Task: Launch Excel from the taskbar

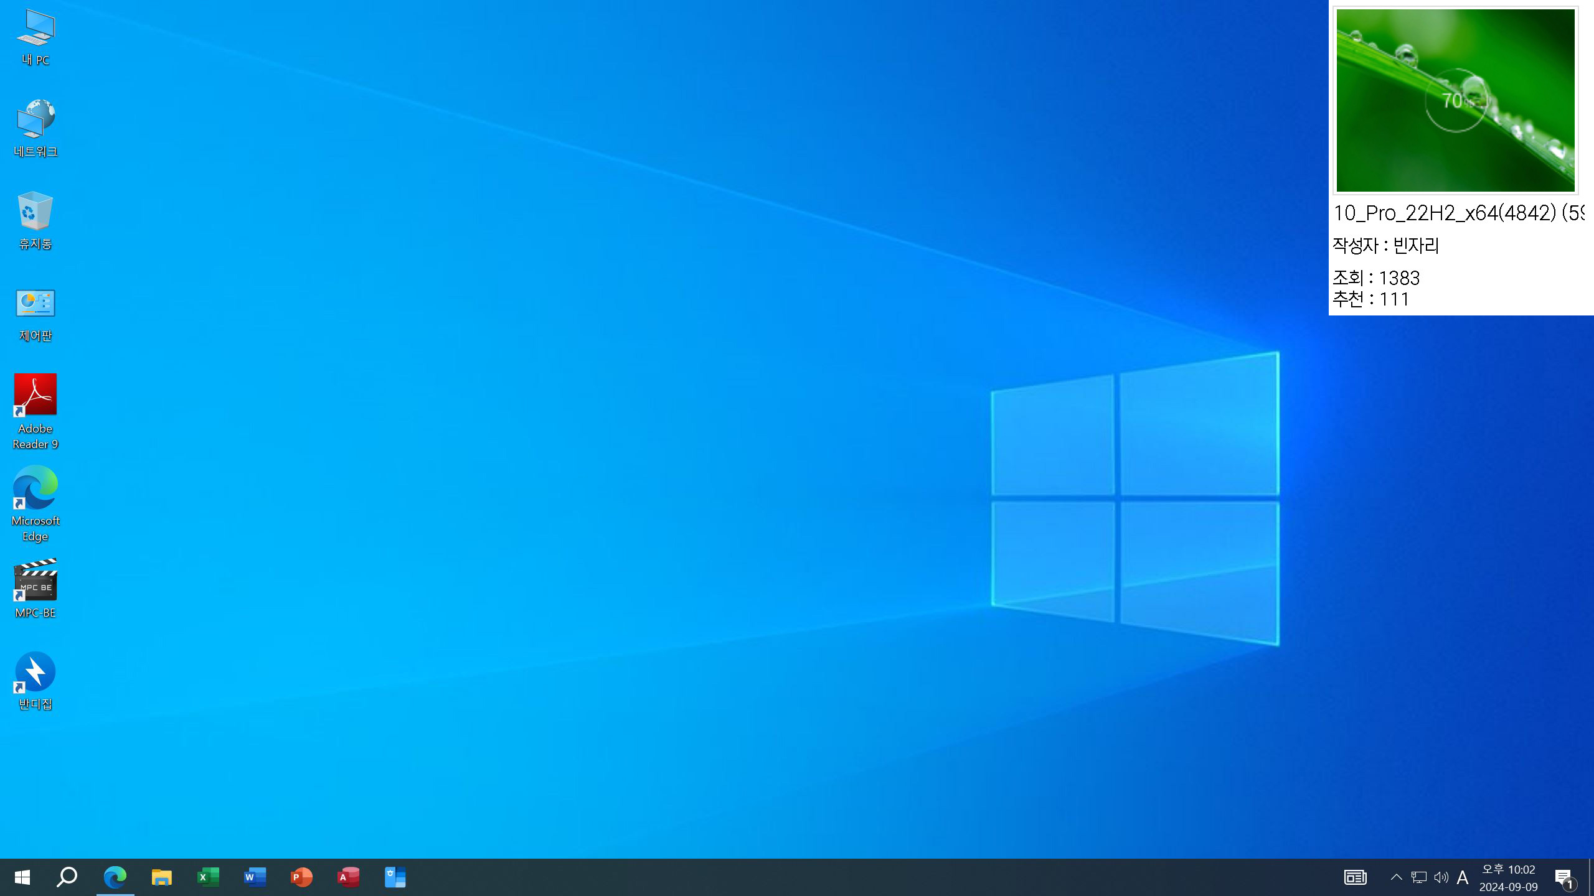Action: pyautogui.click(x=208, y=877)
